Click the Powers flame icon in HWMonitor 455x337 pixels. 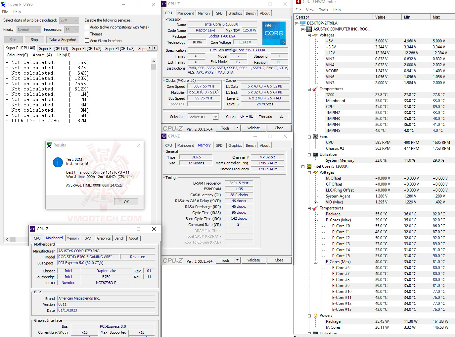point(315,315)
